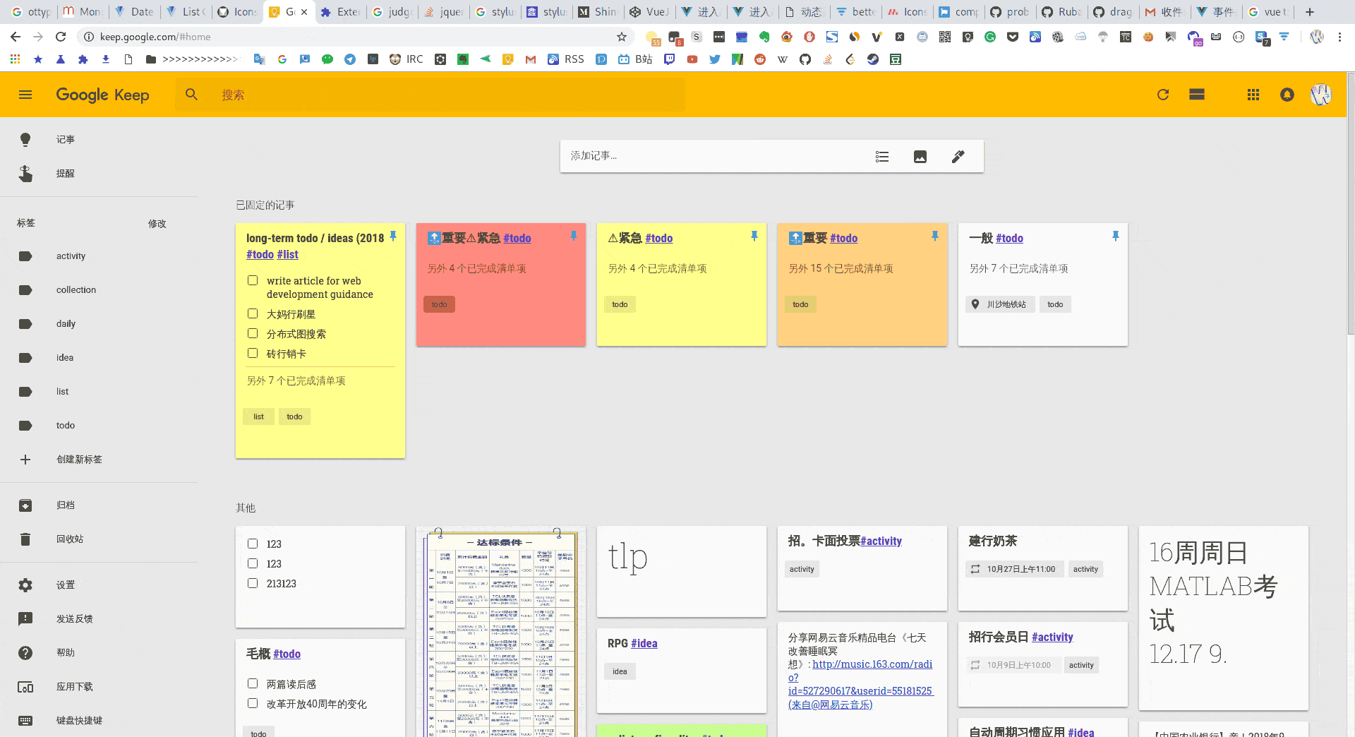Open Chrome's three-dot menu
The image size is (1355, 737).
(x=1339, y=37)
